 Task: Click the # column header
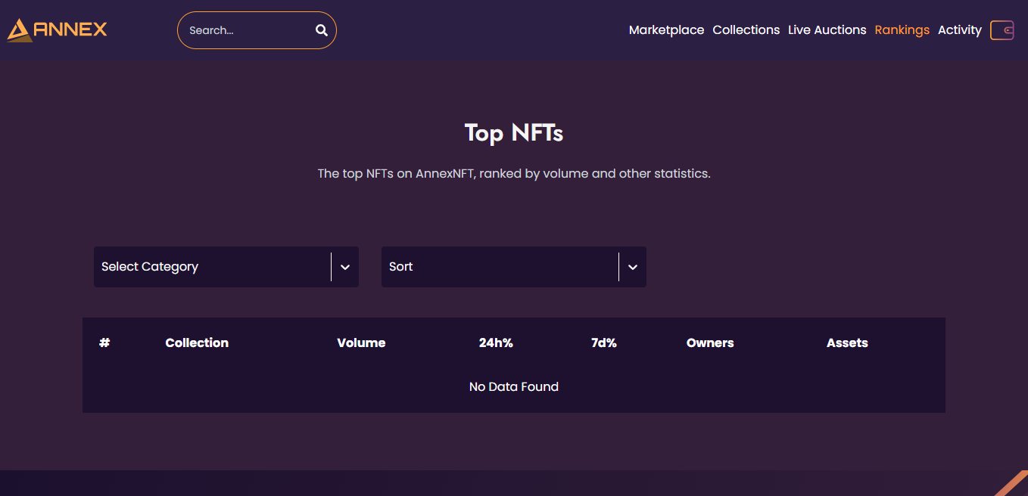coord(104,343)
